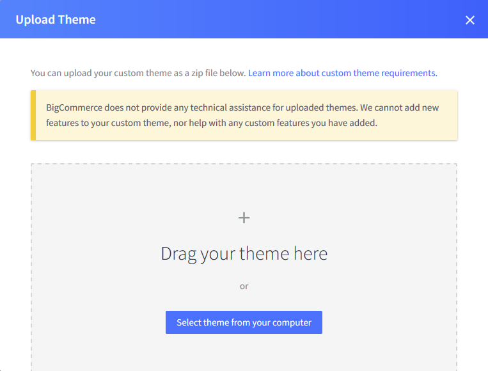Click the words 'Learn more' in the link
Viewport: 488px width, 371px height.
(271, 73)
